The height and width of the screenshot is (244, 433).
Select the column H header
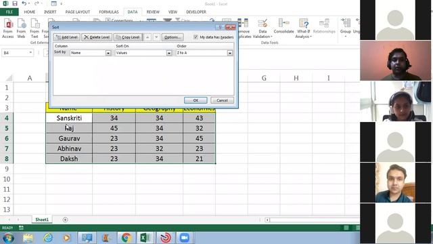tap(296, 78)
